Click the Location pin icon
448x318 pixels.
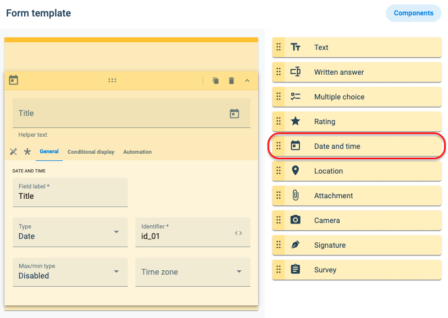[x=296, y=171]
